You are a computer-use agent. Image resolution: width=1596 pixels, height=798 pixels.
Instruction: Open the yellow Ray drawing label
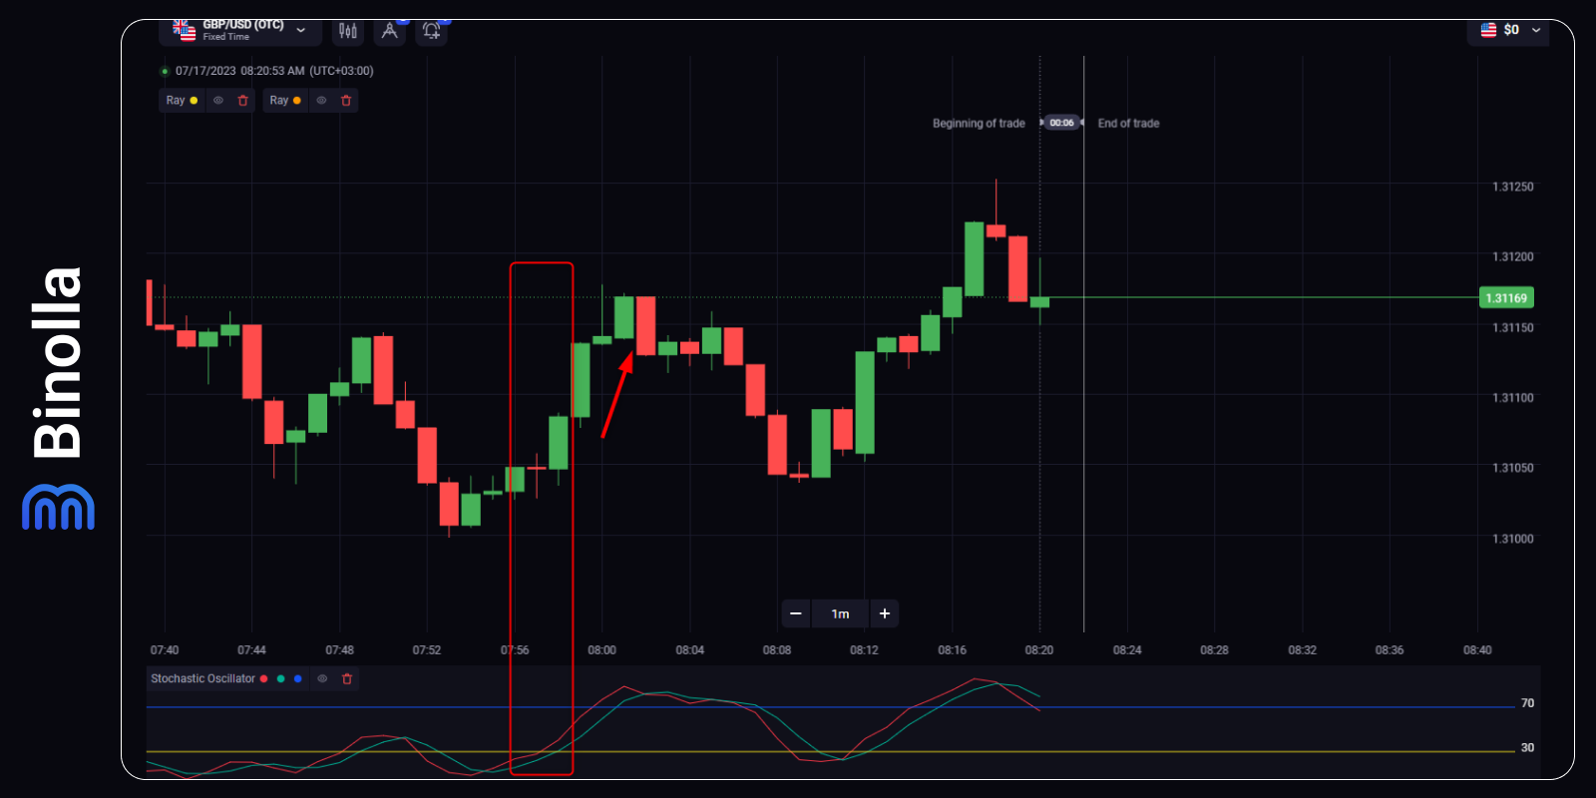176,101
